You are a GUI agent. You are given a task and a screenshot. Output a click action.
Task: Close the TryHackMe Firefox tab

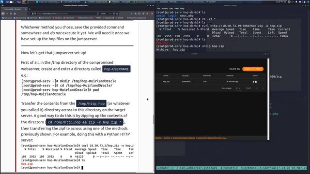26,9
